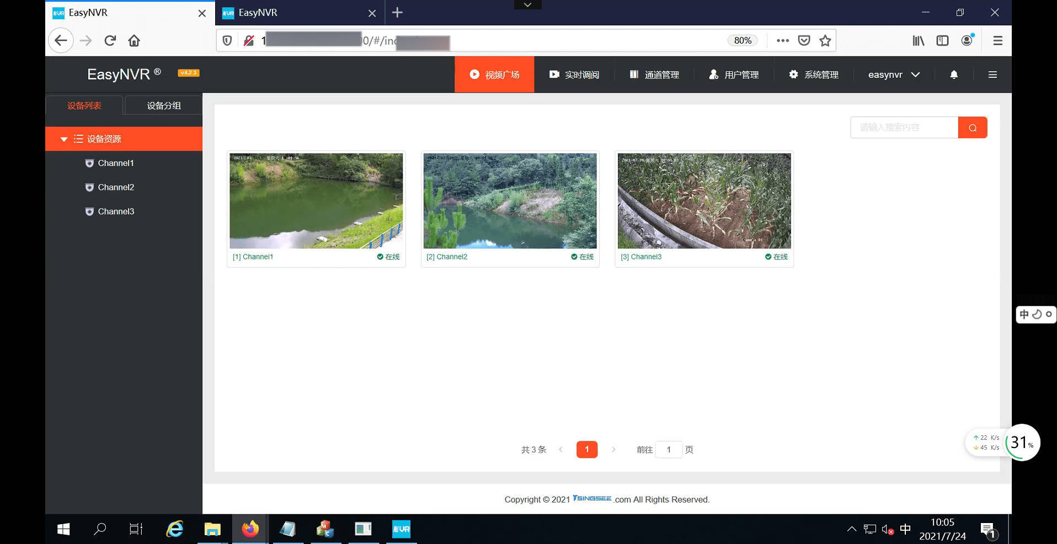Viewport: 1057px width, 544px height.
Task: Open the Firefox account avatar icon
Action: pos(967,40)
